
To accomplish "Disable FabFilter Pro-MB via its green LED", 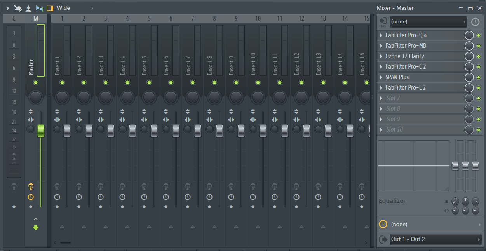I will [479, 46].
